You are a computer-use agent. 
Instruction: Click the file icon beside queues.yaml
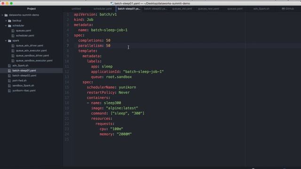point(13,31)
